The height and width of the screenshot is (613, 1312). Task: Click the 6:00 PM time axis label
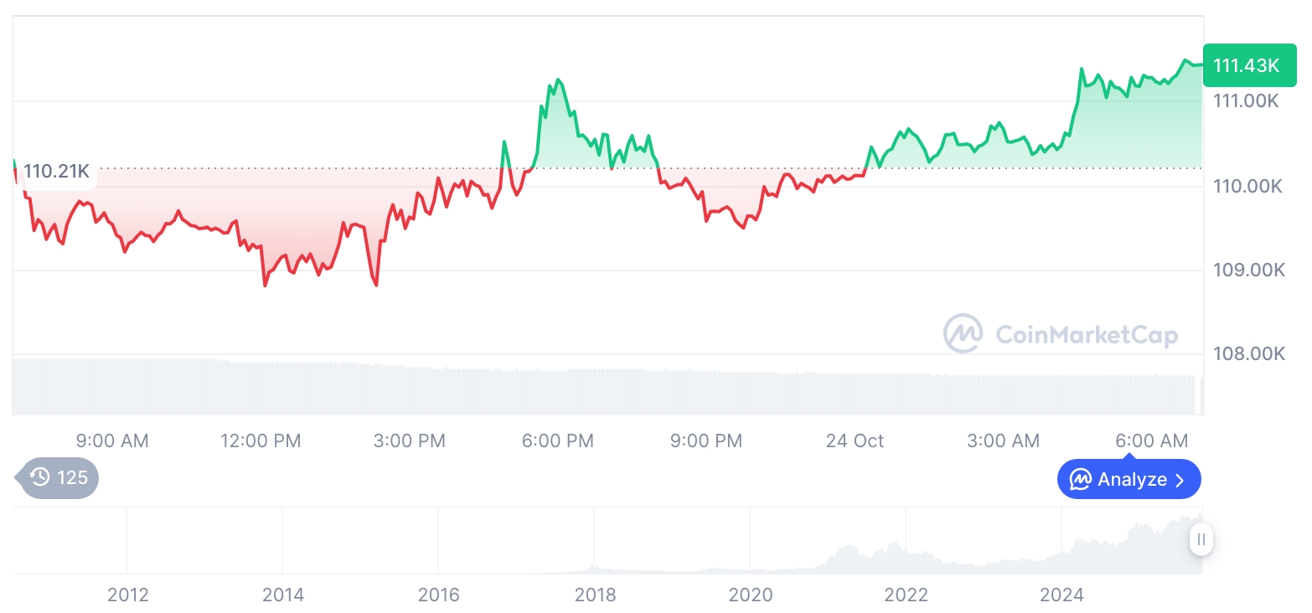point(557,440)
